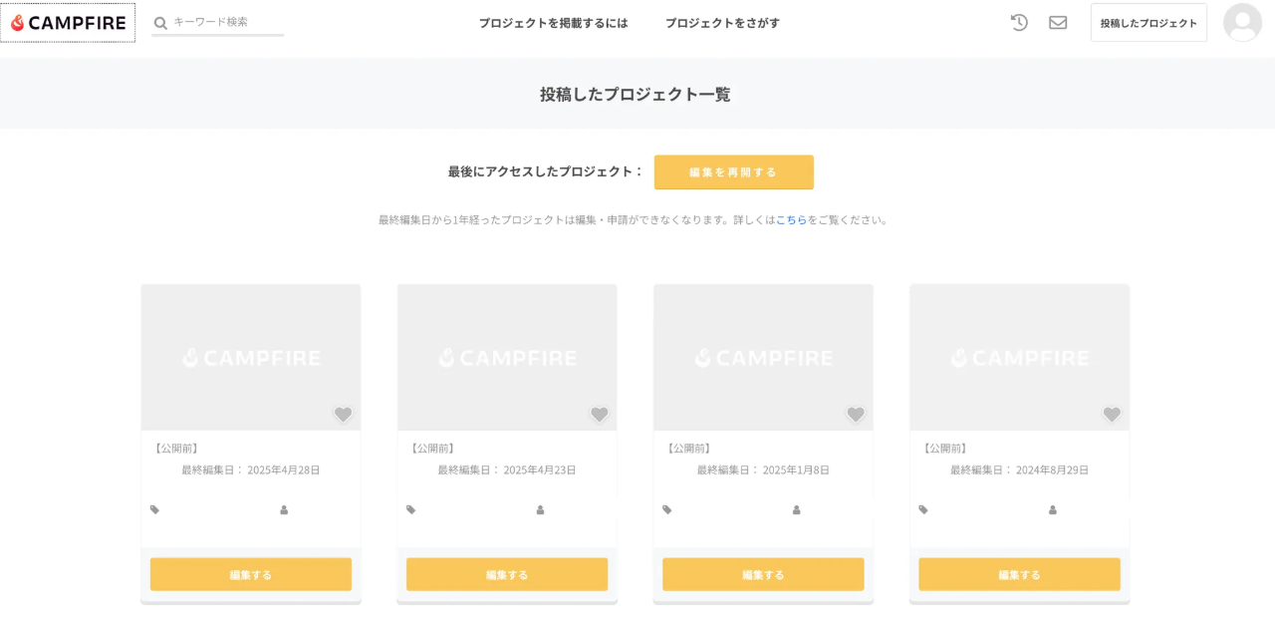Open thumbnail of project edited 2025年4月28日
1275x620 pixels.
(251, 357)
